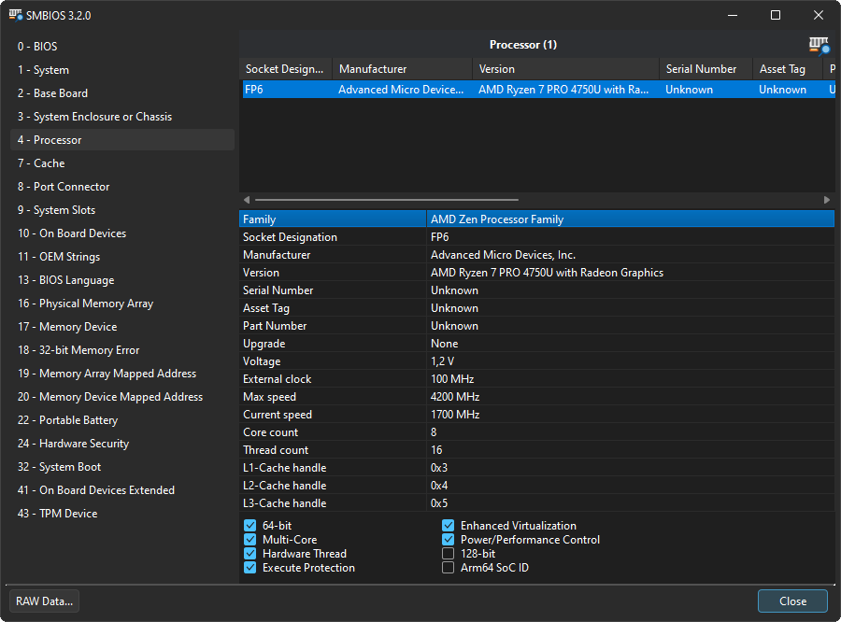
Task: Sort by Serial Number column header
Action: [x=706, y=69]
